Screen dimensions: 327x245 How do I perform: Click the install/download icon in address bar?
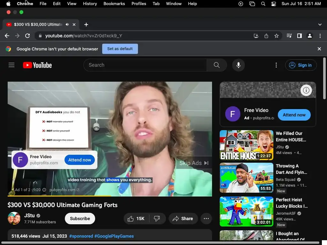point(256,36)
